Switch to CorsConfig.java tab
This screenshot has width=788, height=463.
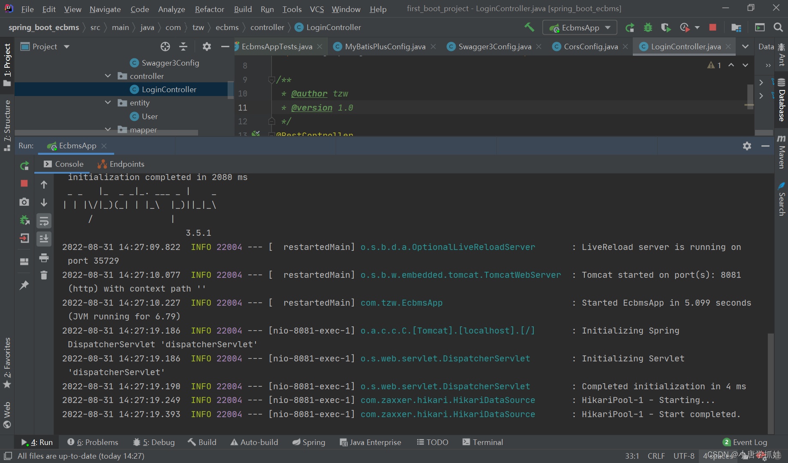pyautogui.click(x=591, y=46)
